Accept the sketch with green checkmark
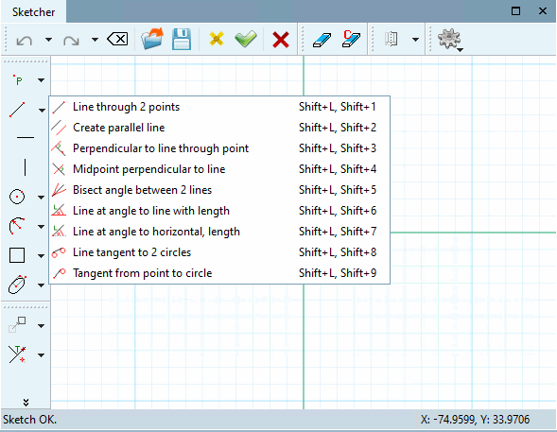Screen dimensions: 557x432 point(246,39)
